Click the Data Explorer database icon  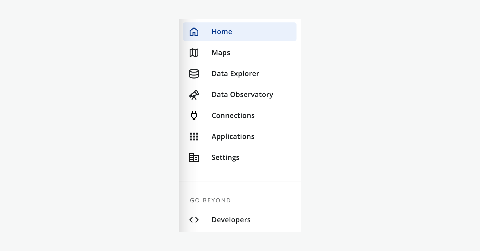[x=194, y=74]
